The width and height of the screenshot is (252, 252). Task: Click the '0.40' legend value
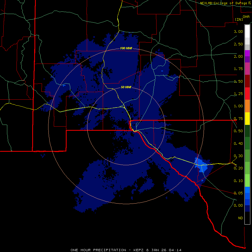(x=238, y=144)
